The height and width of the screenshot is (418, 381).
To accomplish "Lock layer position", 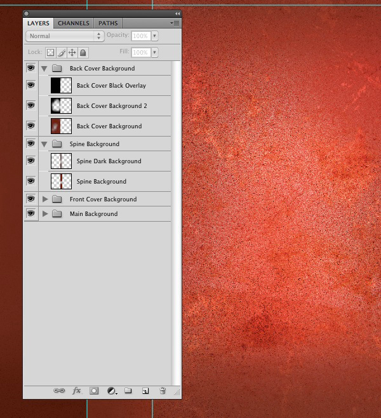I will pyautogui.click(x=72, y=53).
